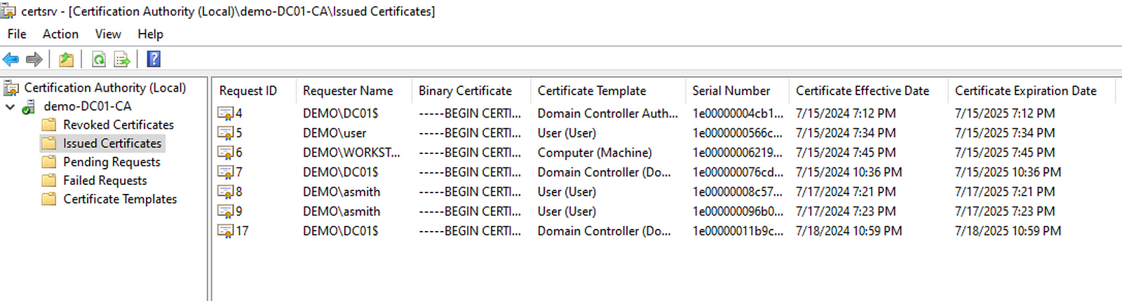This screenshot has height=301, width=1122.
Task: Select demo-DC01-CA tree label
Action: pos(88,106)
